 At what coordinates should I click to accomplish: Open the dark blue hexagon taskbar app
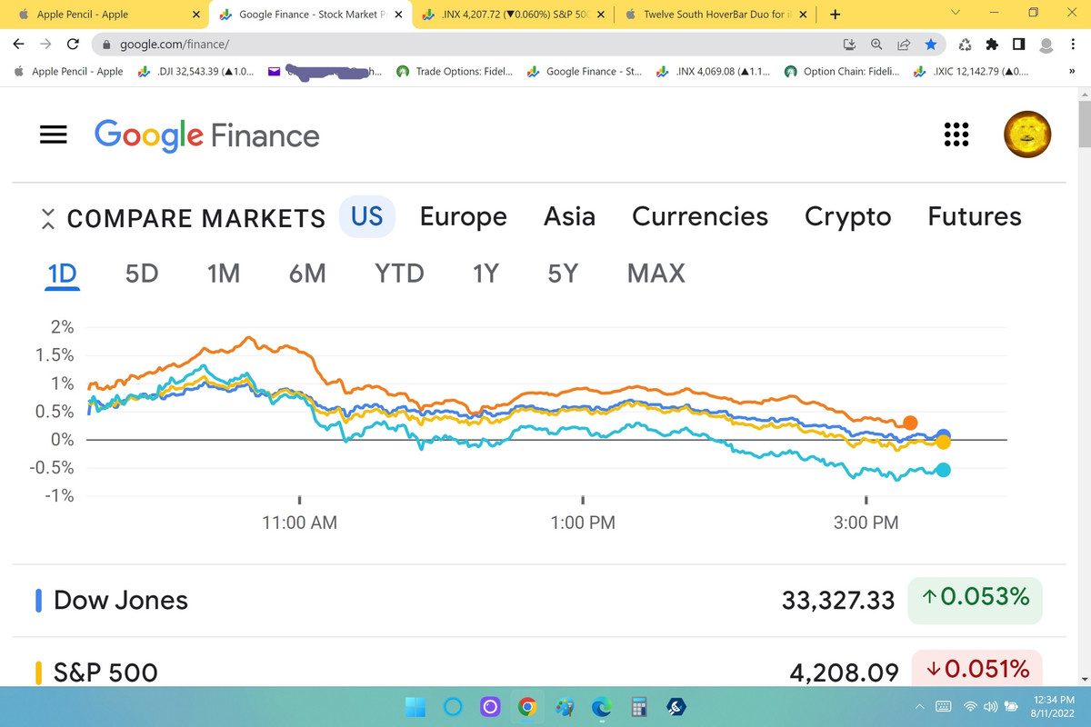[x=676, y=706]
